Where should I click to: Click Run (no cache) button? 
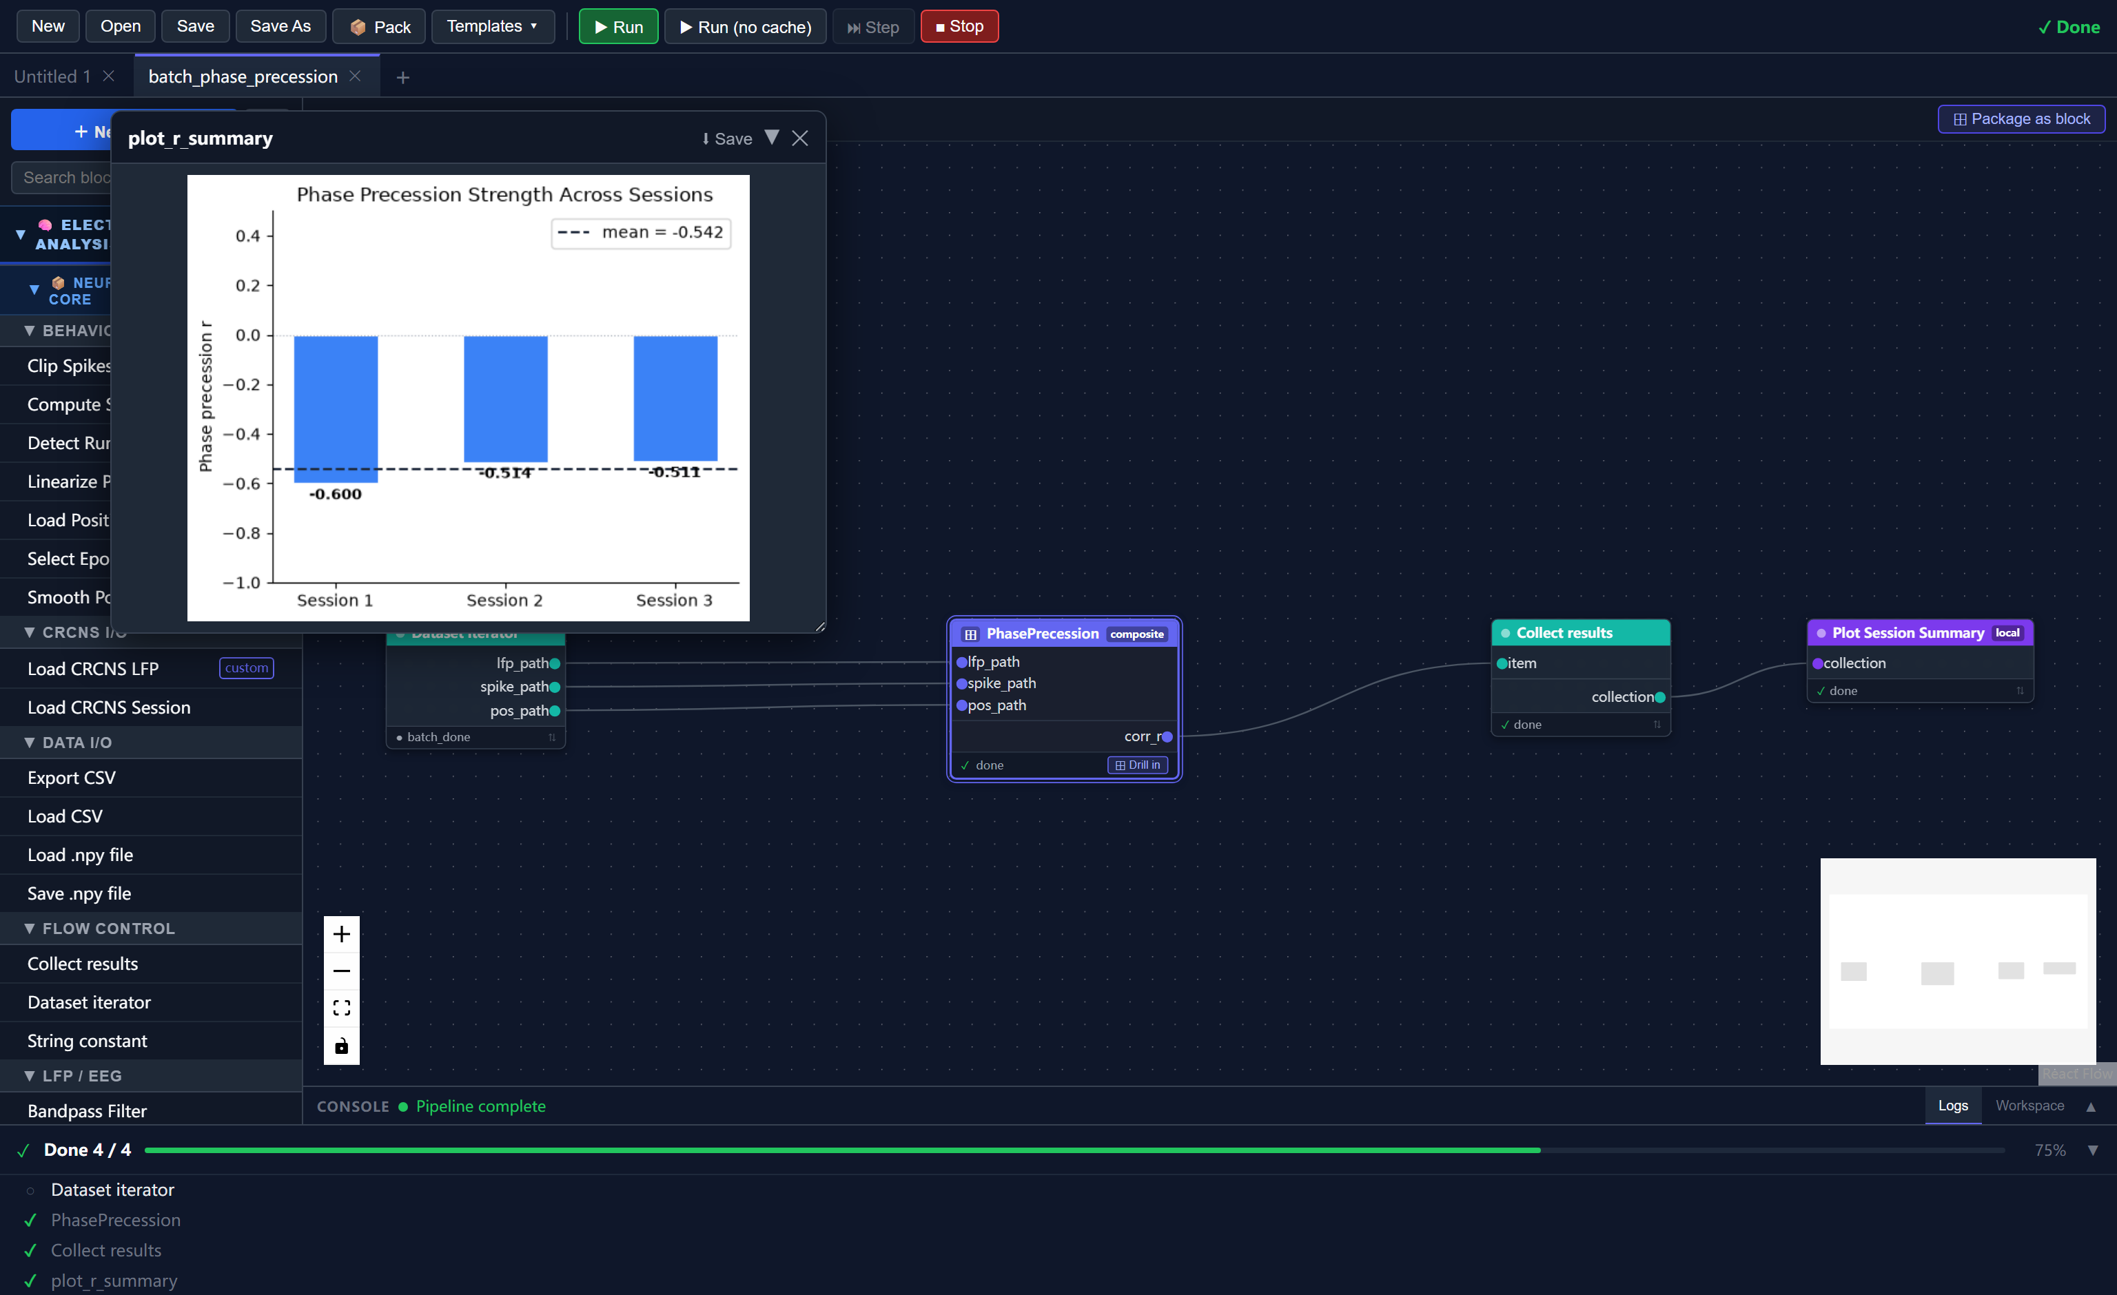pyautogui.click(x=745, y=27)
